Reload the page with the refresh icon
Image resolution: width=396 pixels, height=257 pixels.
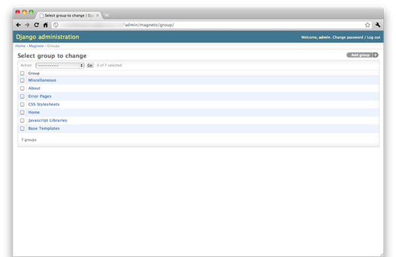pos(36,25)
